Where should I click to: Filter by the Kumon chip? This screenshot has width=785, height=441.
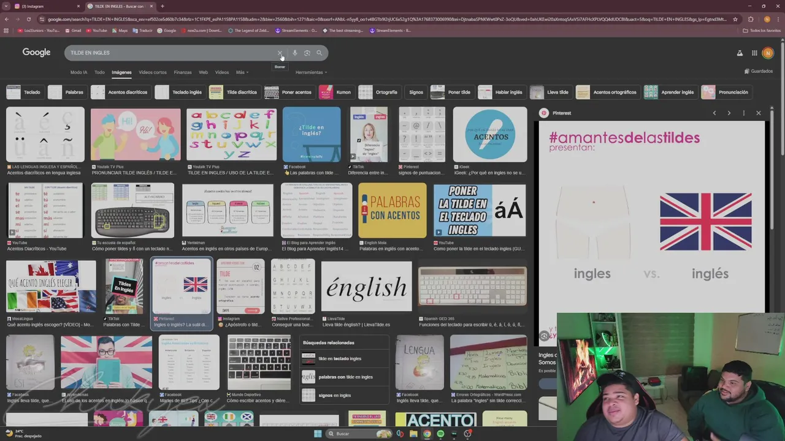coord(335,92)
